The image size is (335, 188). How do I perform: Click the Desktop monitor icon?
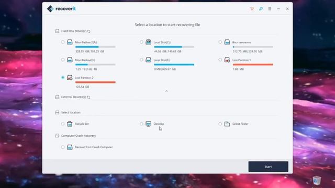[x=148, y=124]
